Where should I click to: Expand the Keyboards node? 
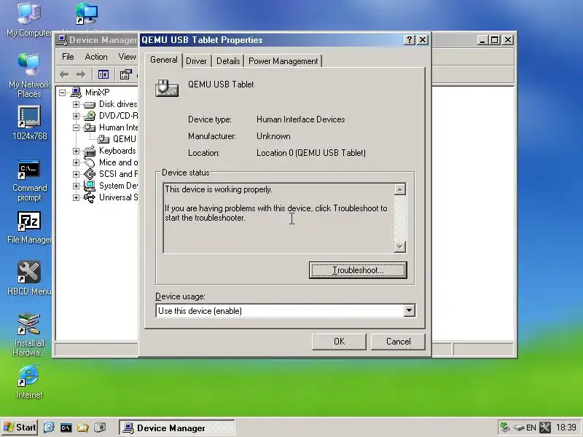pos(77,151)
